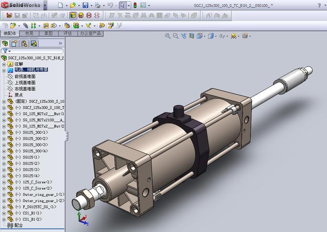327x232 pixels.
Task: Switch to the 评估 tab
Action: click(67, 33)
